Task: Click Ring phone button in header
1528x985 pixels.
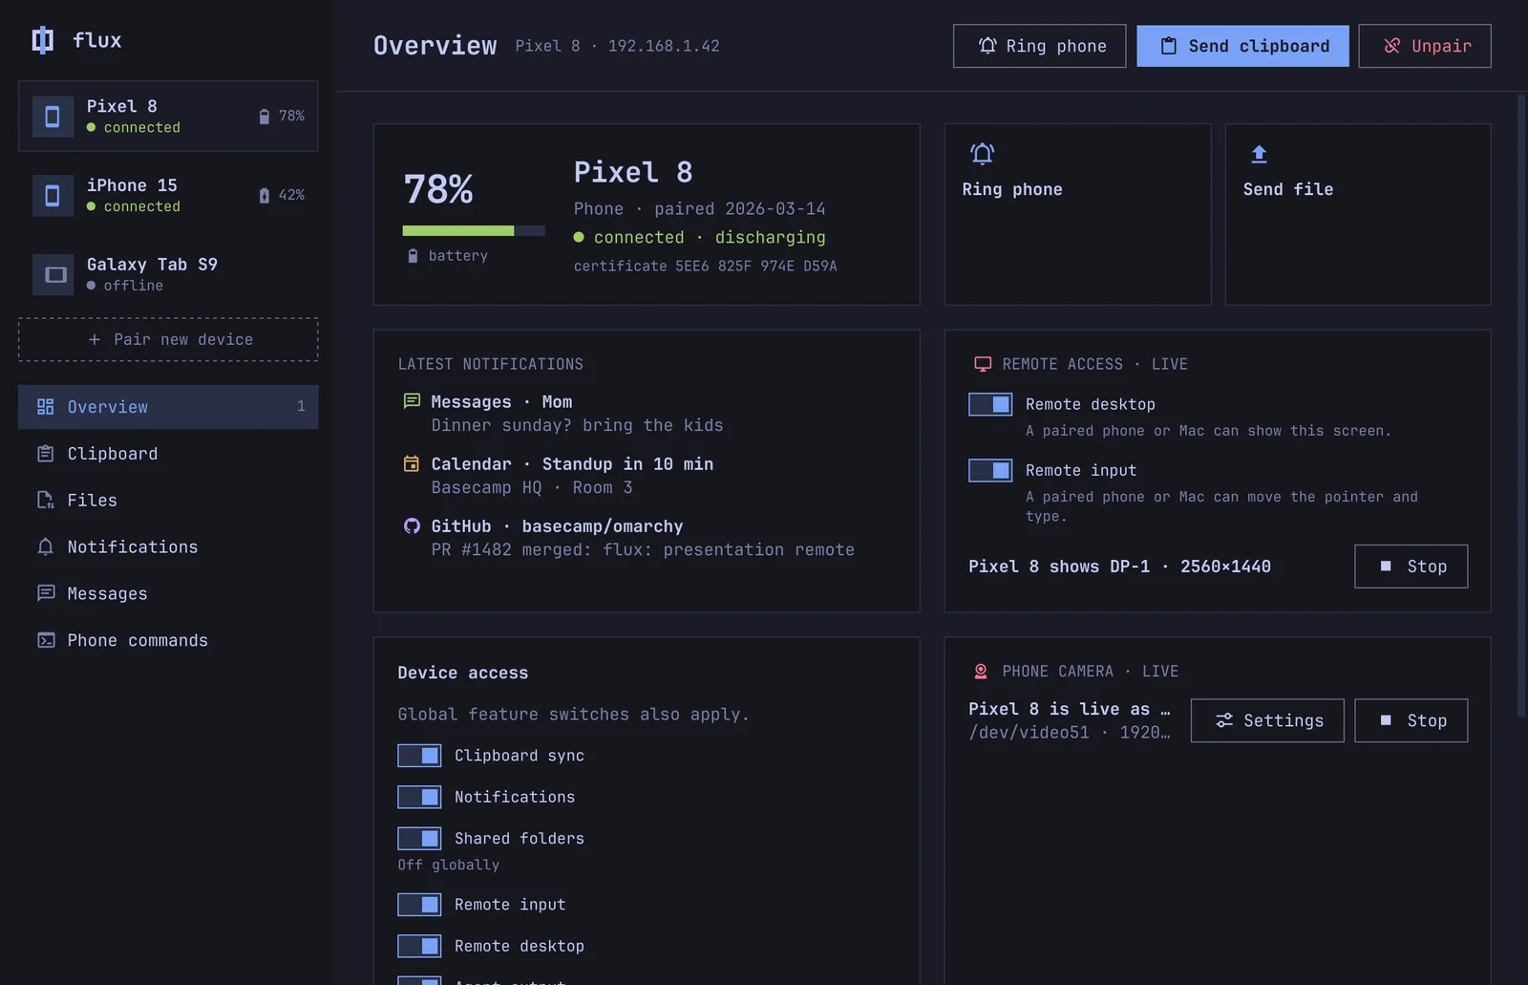Action: point(1039,46)
